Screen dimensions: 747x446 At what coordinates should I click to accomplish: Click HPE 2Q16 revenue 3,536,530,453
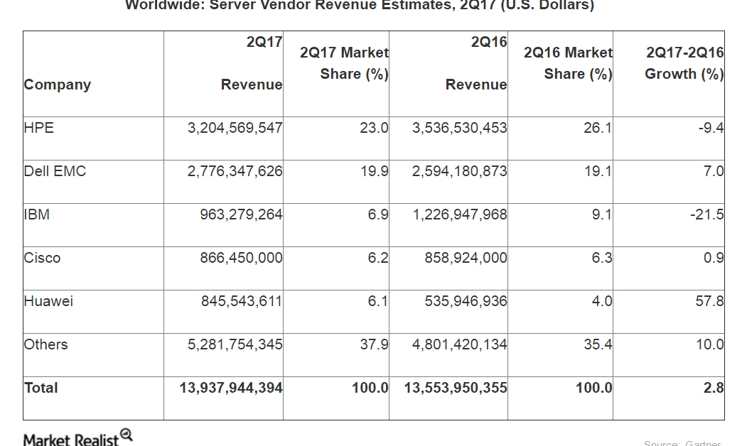pyautogui.click(x=460, y=128)
